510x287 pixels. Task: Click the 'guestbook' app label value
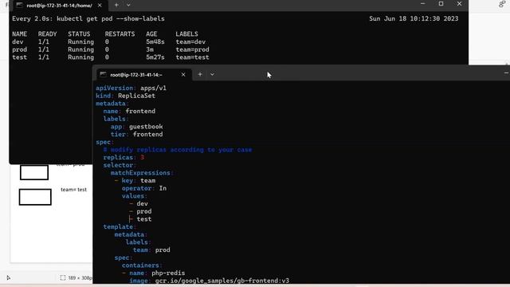pyautogui.click(x=146, y=127)
